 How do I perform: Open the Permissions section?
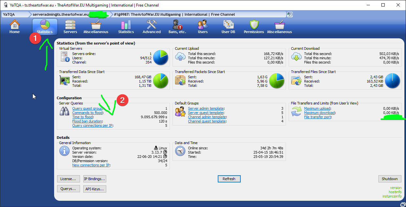click(254, 27)
